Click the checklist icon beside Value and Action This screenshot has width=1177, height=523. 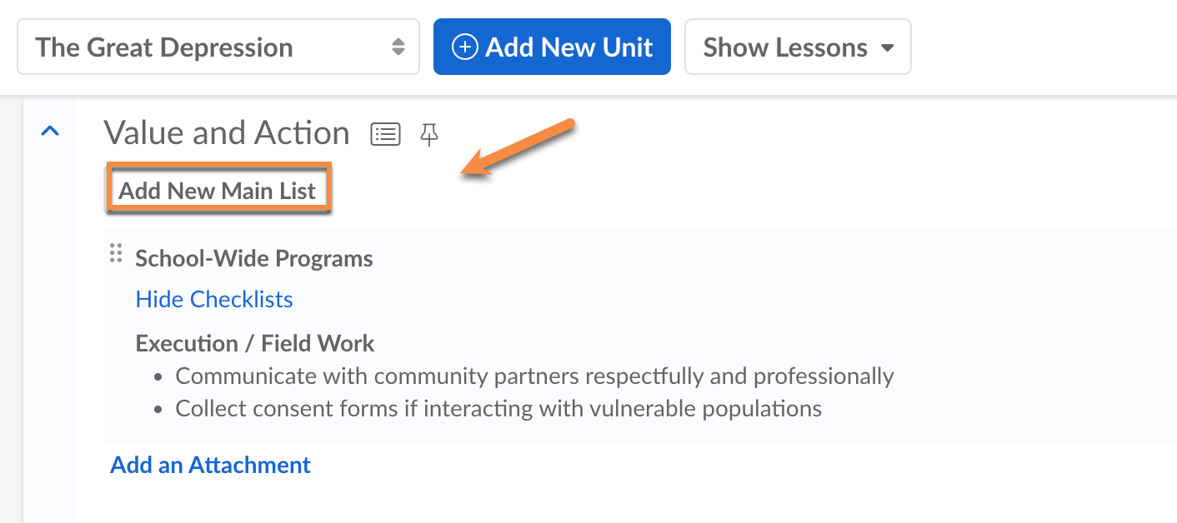click(385, 134)
